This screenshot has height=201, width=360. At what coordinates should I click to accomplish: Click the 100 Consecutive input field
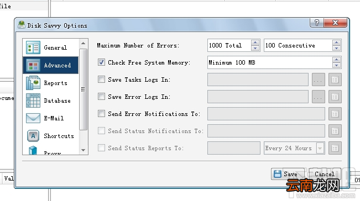point(298,45)
